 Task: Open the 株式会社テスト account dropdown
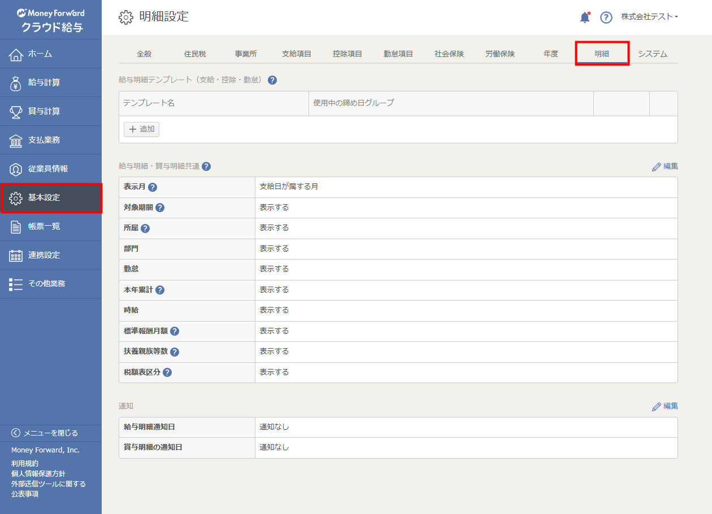[649, 17]
